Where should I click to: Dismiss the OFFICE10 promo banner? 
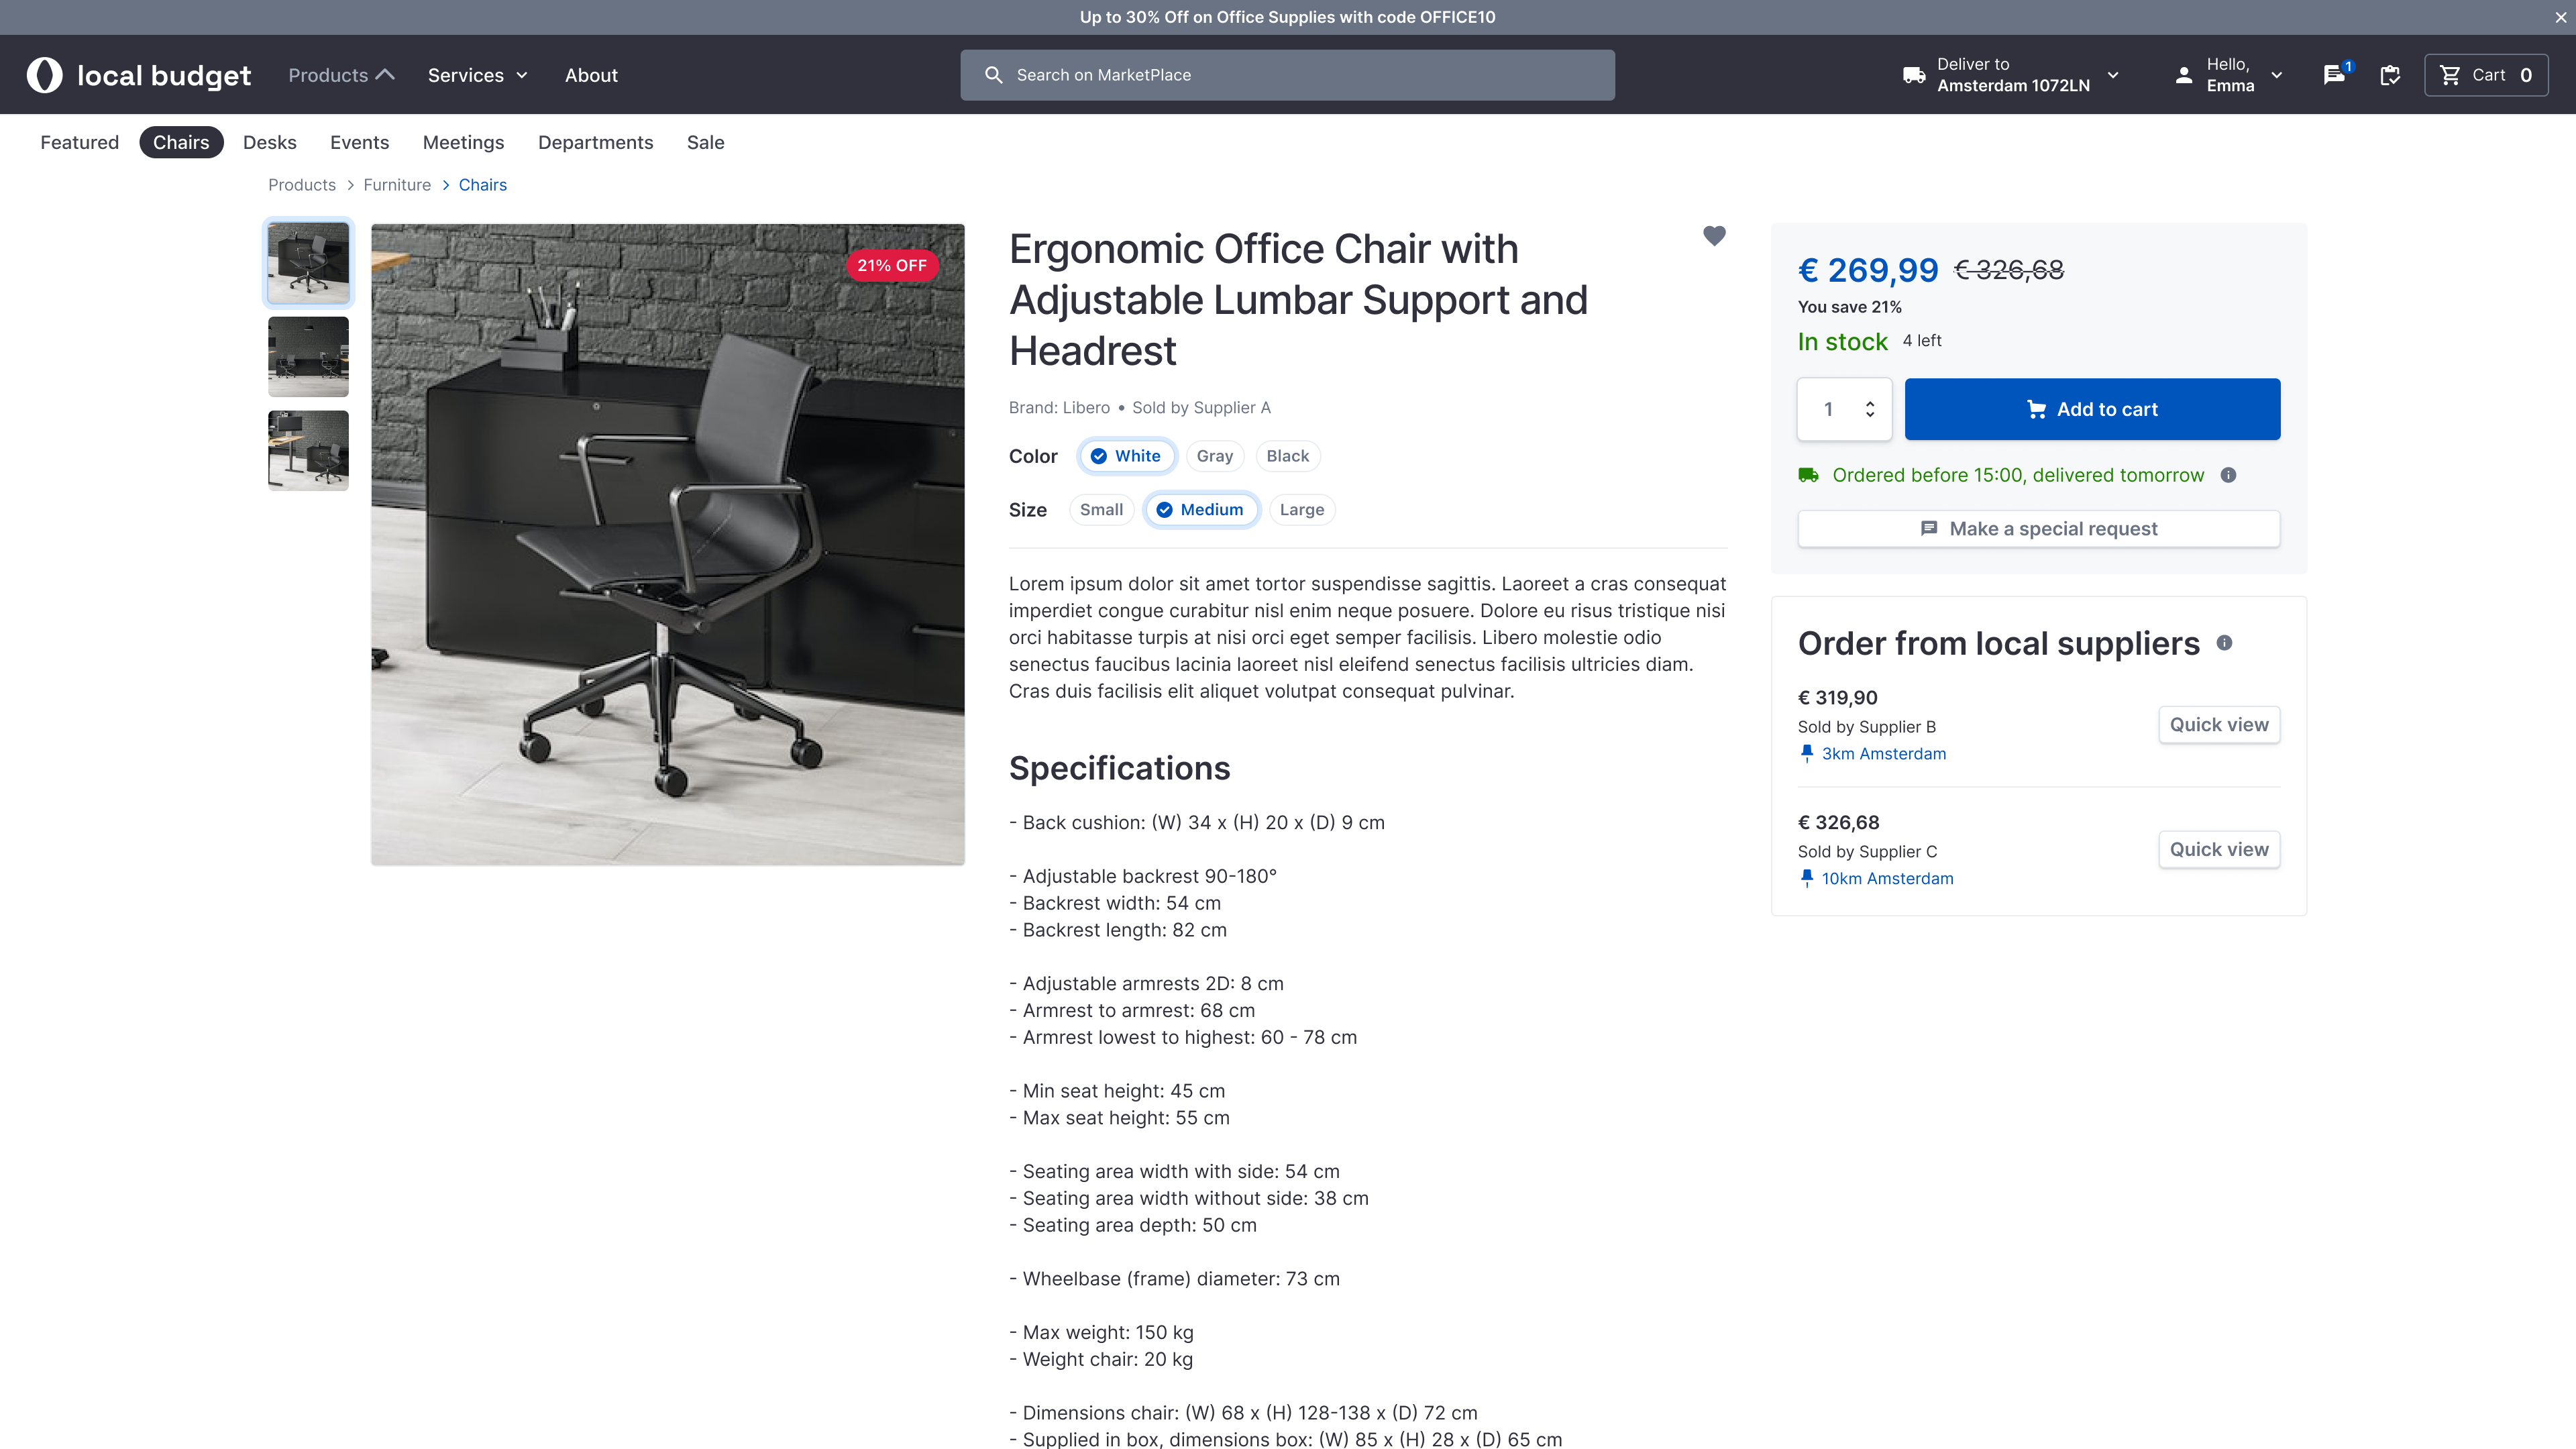click(2560, 17)
